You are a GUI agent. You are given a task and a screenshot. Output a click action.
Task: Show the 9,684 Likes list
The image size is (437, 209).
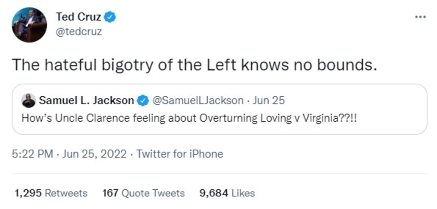[227, 193]
